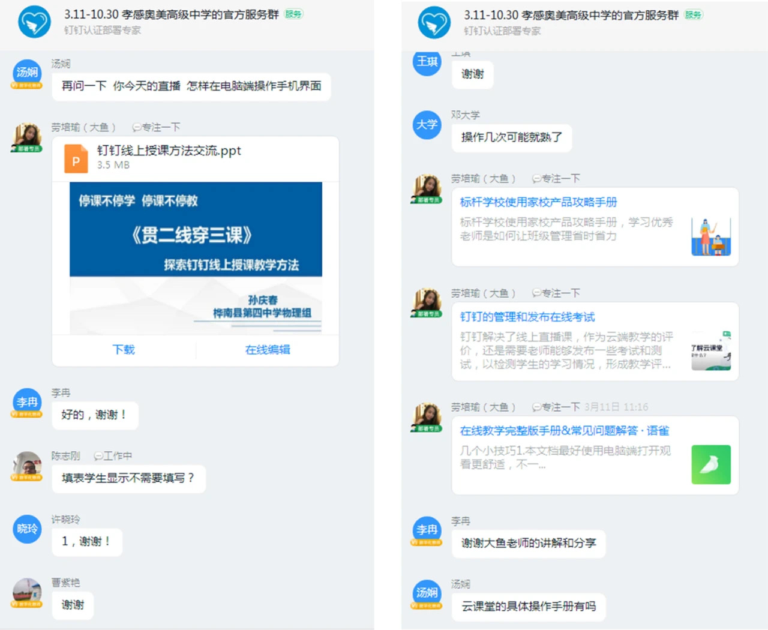The image size is (768, 630).
Task: Click message 填表学生显示不需要填写？
Action: point(128,479)
